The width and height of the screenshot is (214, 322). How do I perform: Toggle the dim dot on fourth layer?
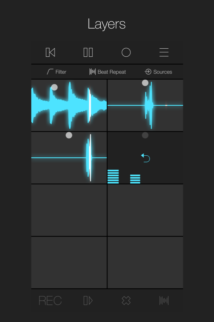pos(145,135)
